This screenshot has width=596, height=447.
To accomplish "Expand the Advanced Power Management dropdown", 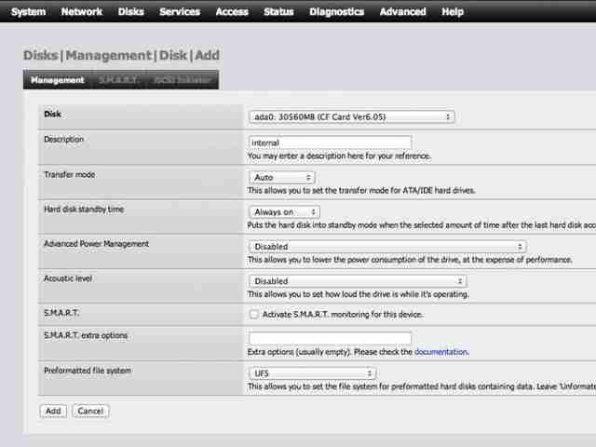I will pos(387,246).
